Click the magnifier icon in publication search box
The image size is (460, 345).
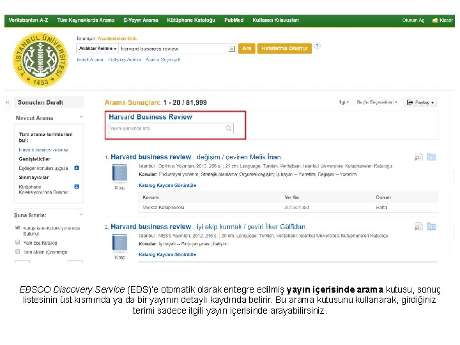(229, 128)
